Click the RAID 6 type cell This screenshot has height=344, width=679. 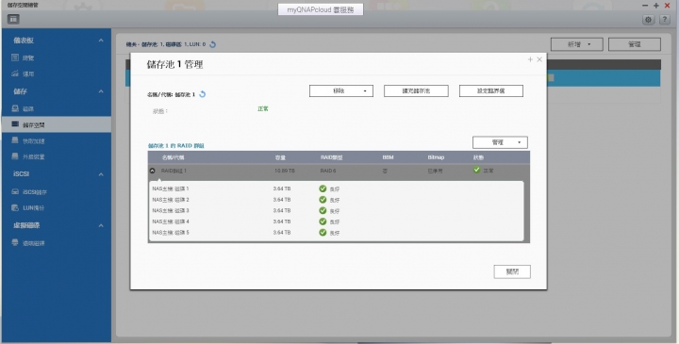[x=328, y=171]
